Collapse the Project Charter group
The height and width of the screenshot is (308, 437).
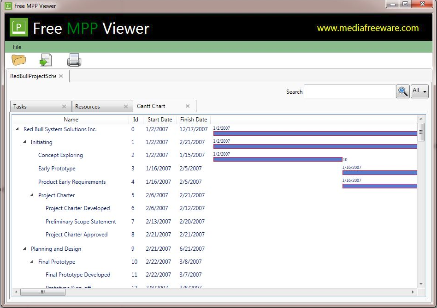(x=32, y=195)
